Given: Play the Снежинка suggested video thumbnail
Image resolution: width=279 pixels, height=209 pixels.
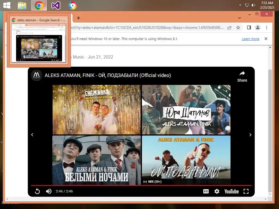Looking at the screenshot, I should click(x=96, y=109).
